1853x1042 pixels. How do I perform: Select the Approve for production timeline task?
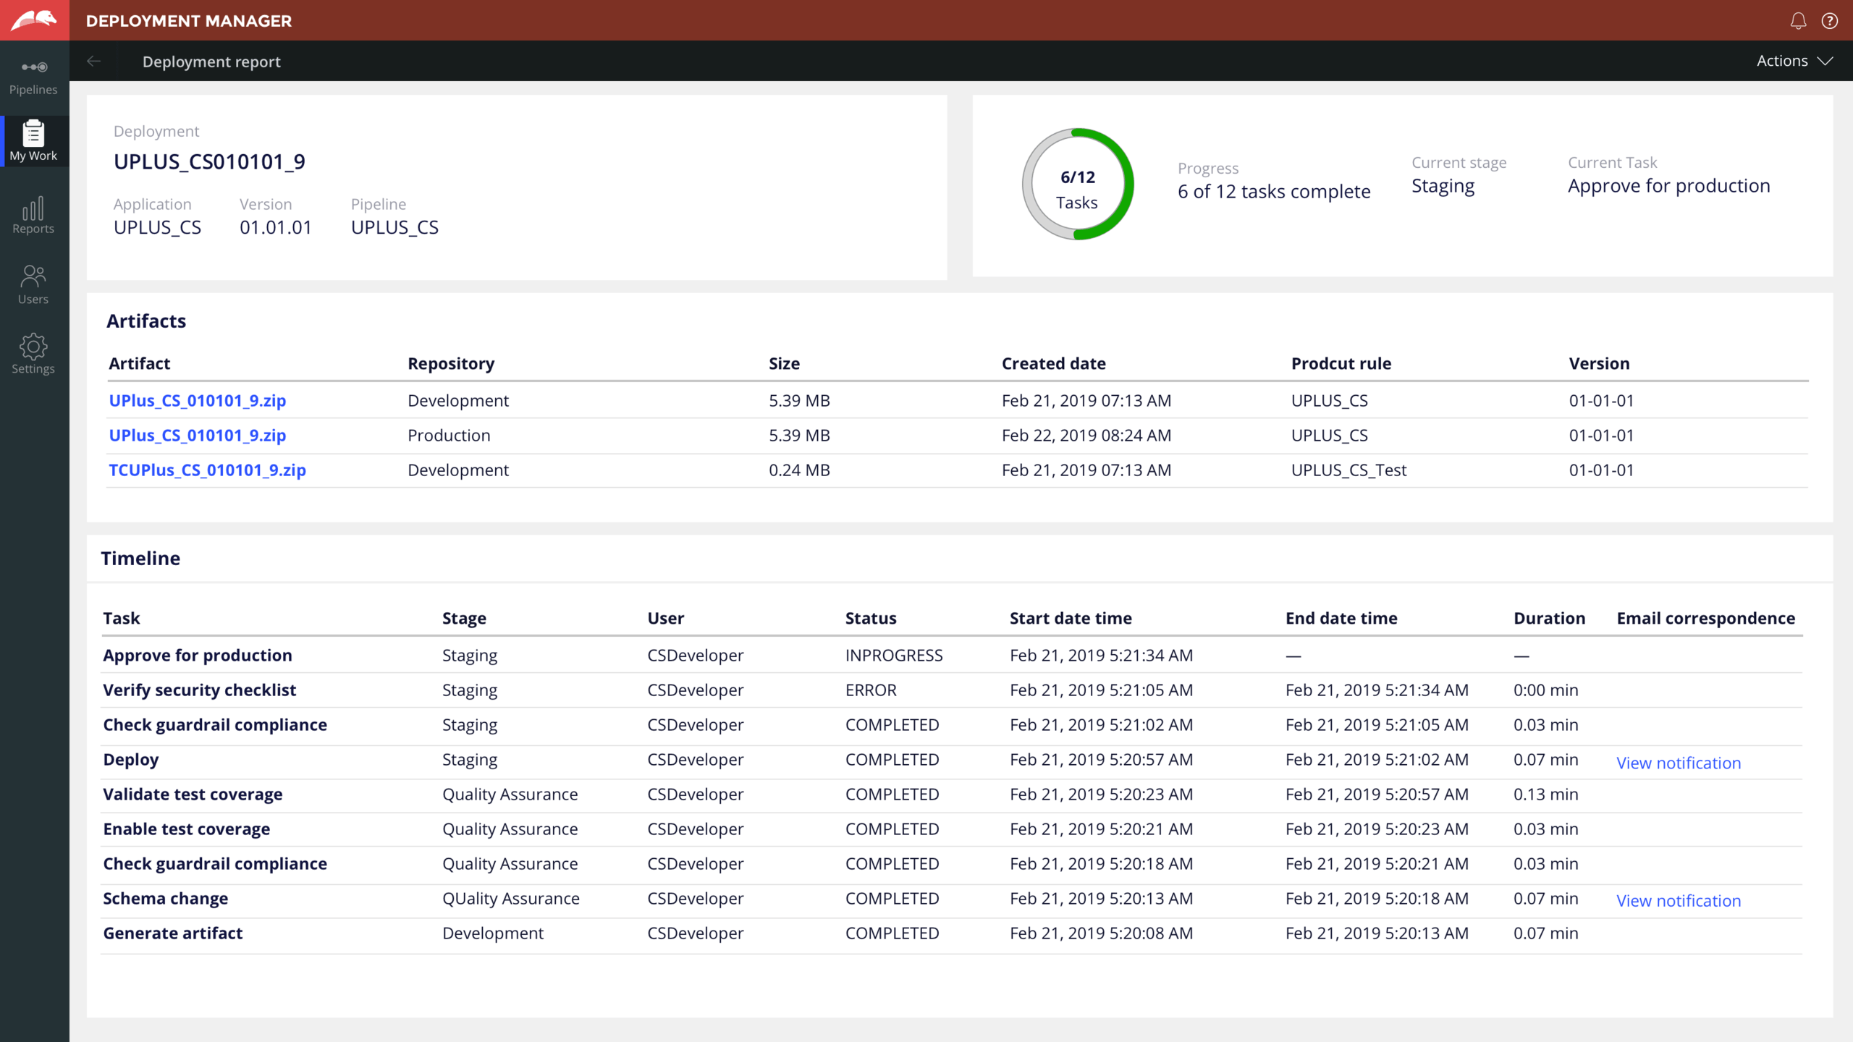tap(197, 656)
